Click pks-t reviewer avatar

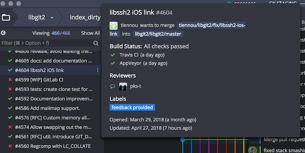click(123, 87)
